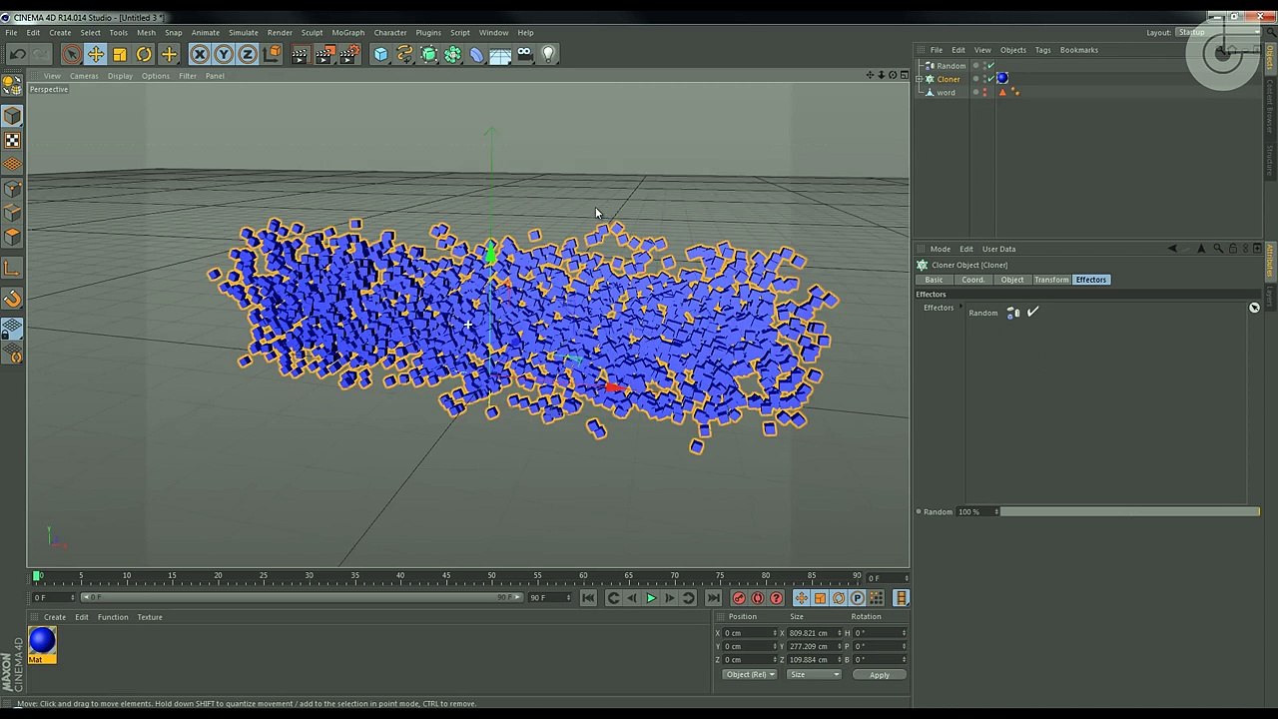The width and height of the screenshot is (1278, 719).
Task: Toggle the X axis lock
Action: [200, 55]
